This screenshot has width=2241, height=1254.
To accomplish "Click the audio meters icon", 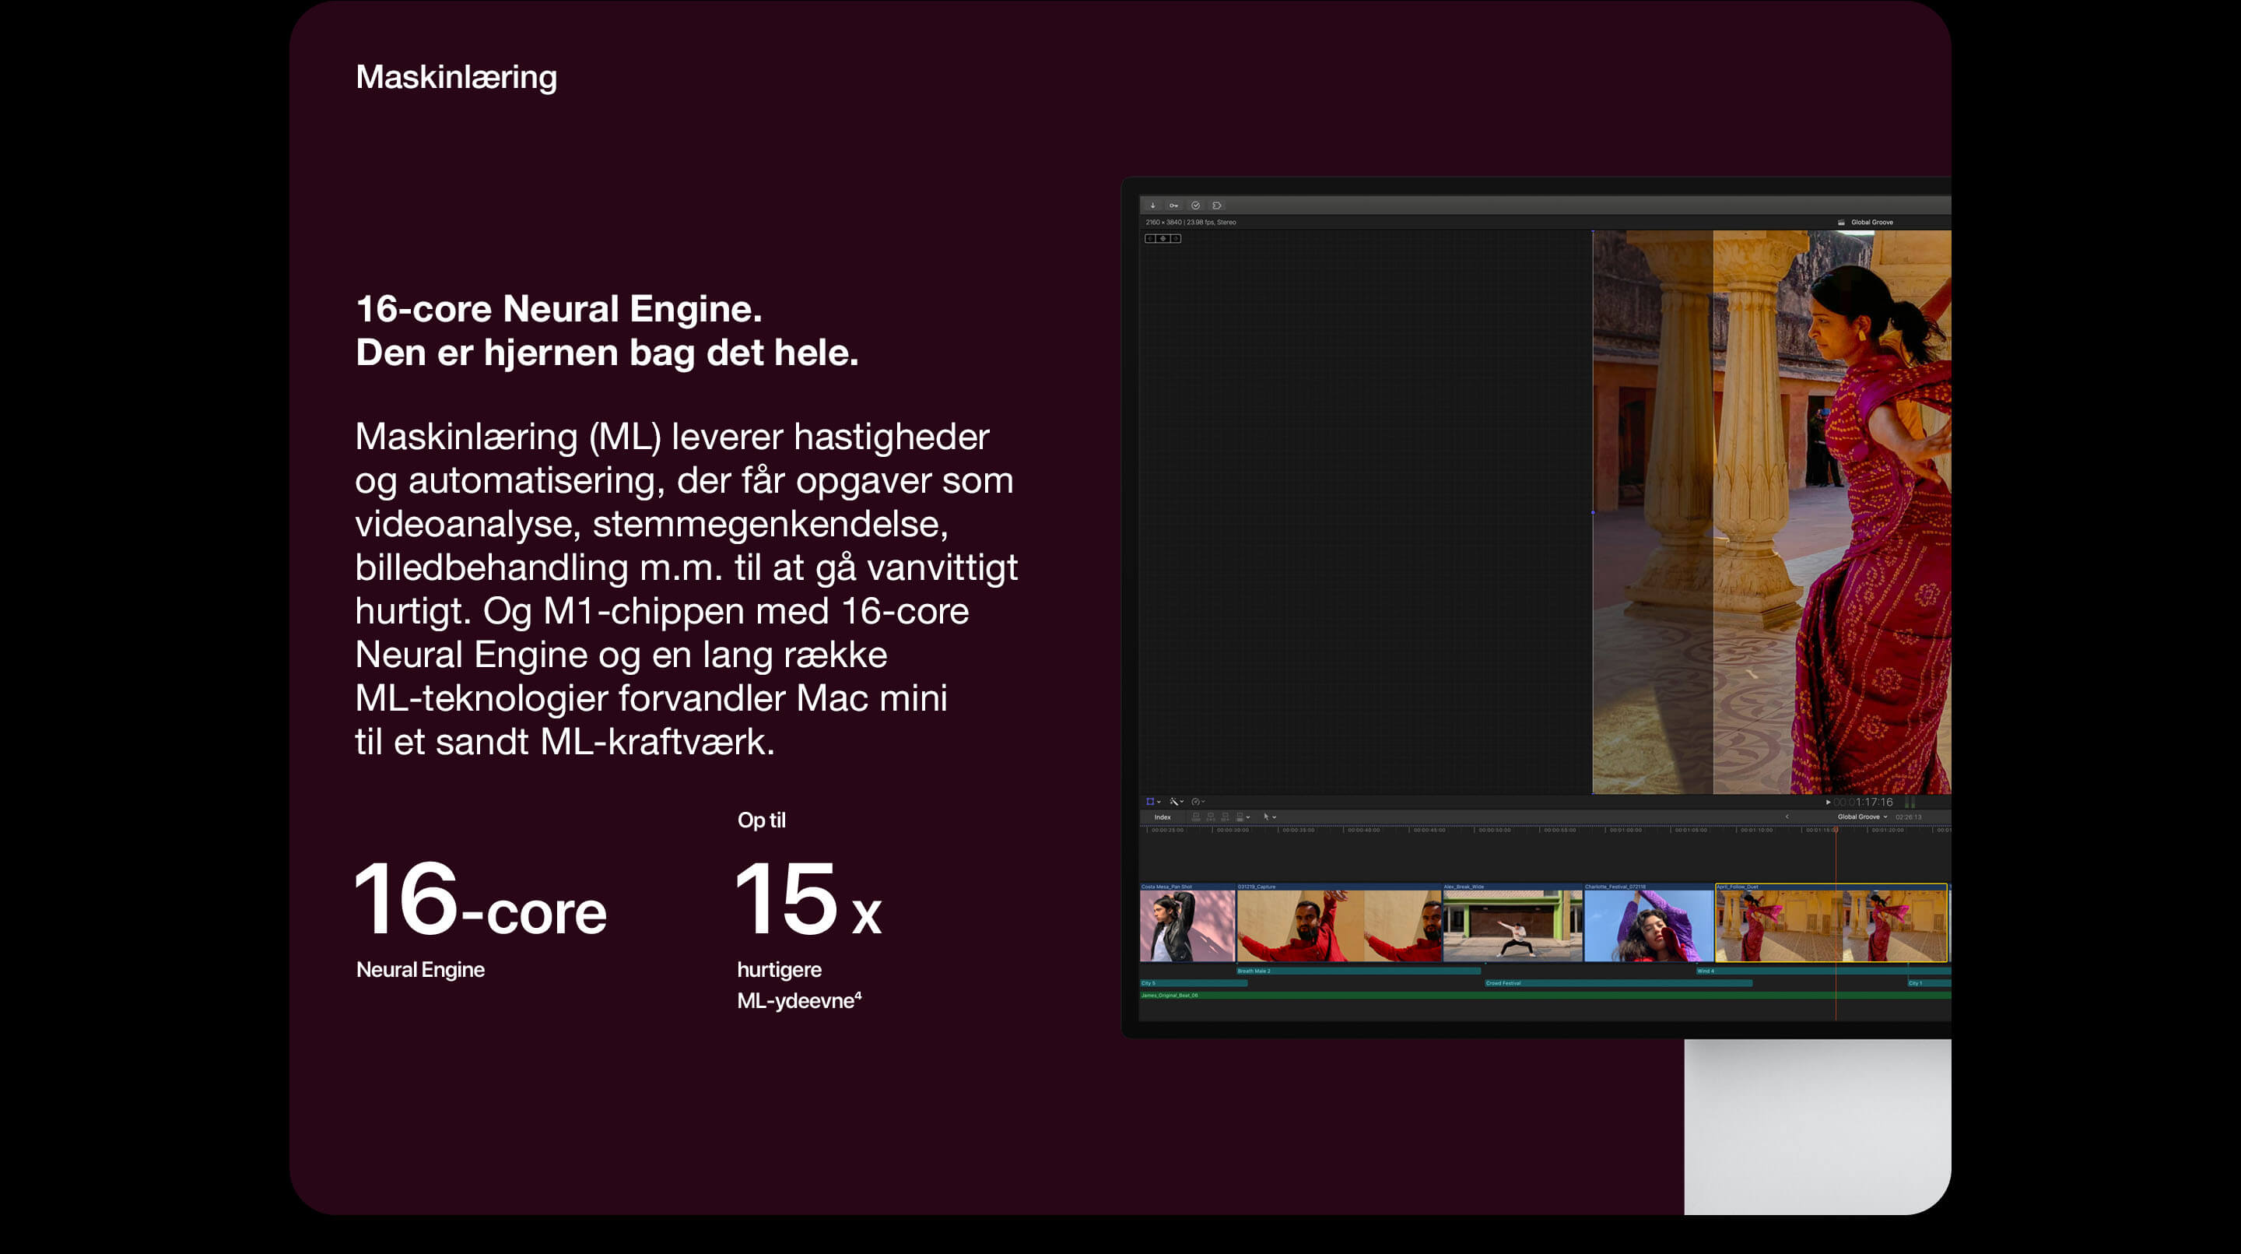I will click(x=1910, y=803).
